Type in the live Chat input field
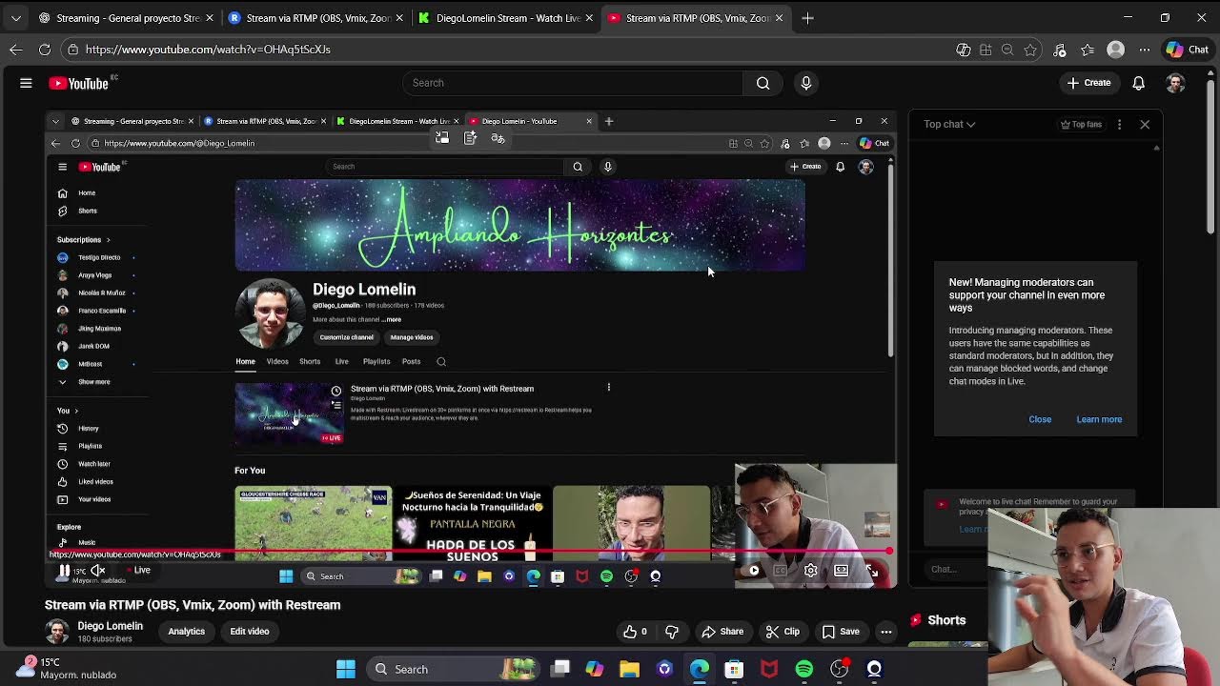Screen dimensions: 1220x686 [x=955, y=569]
